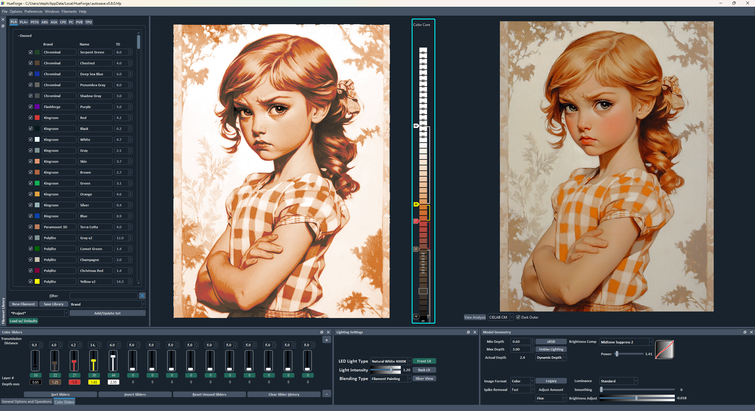The height and width of the screenshot is (411, 755).
Task: Open the Filaments menu
Action: point(69,12)
